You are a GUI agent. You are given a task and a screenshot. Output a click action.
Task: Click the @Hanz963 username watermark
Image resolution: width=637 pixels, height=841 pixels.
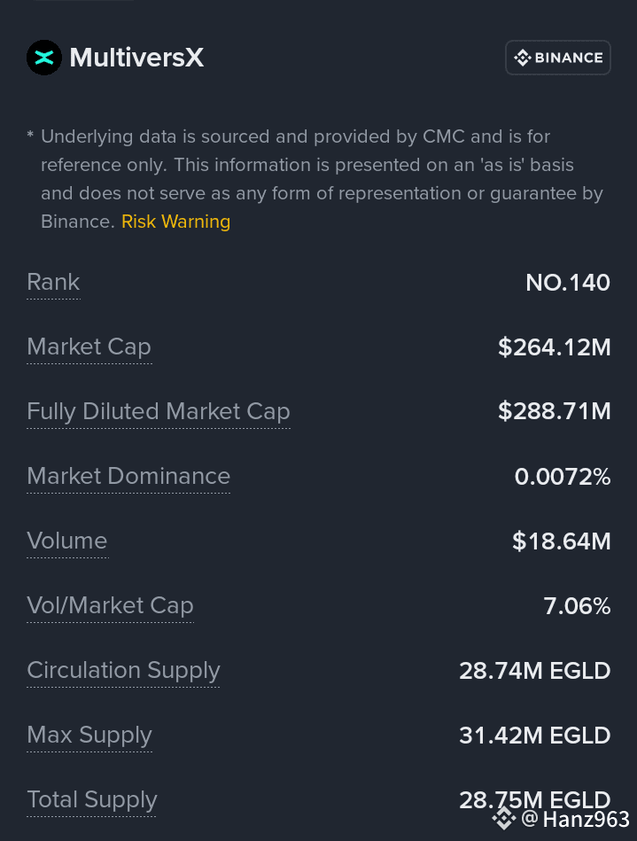[x=575, y=818]
